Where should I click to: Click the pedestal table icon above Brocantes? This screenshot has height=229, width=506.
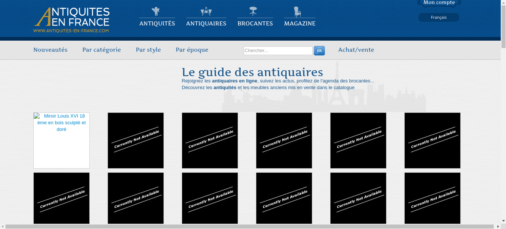253,11
